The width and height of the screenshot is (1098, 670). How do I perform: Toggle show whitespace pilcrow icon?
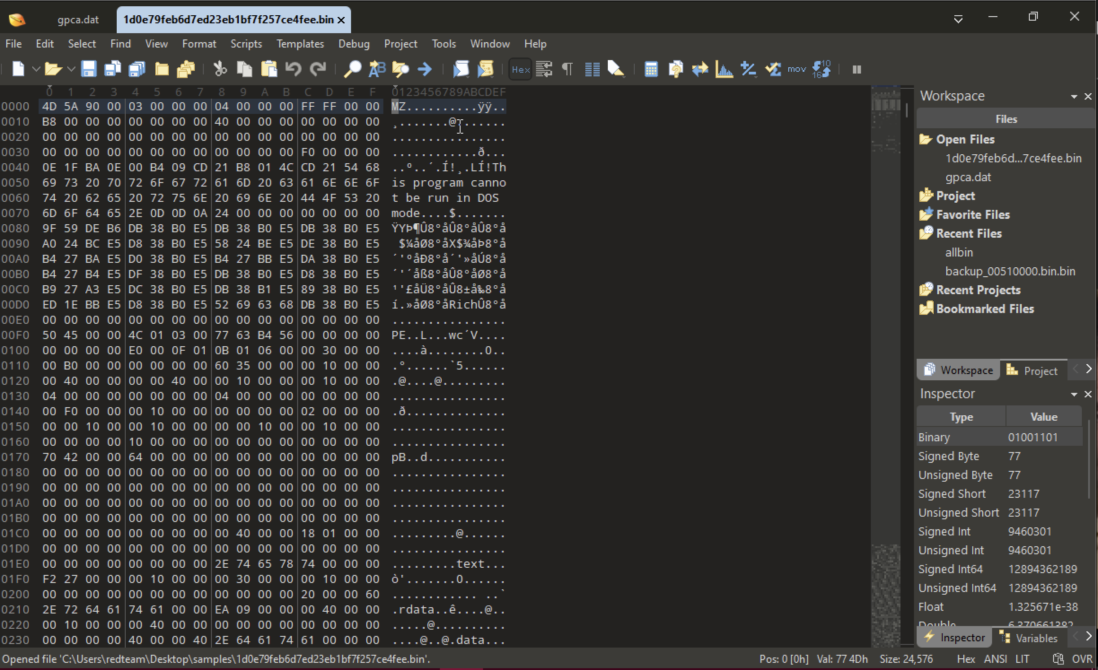point(568,70)
